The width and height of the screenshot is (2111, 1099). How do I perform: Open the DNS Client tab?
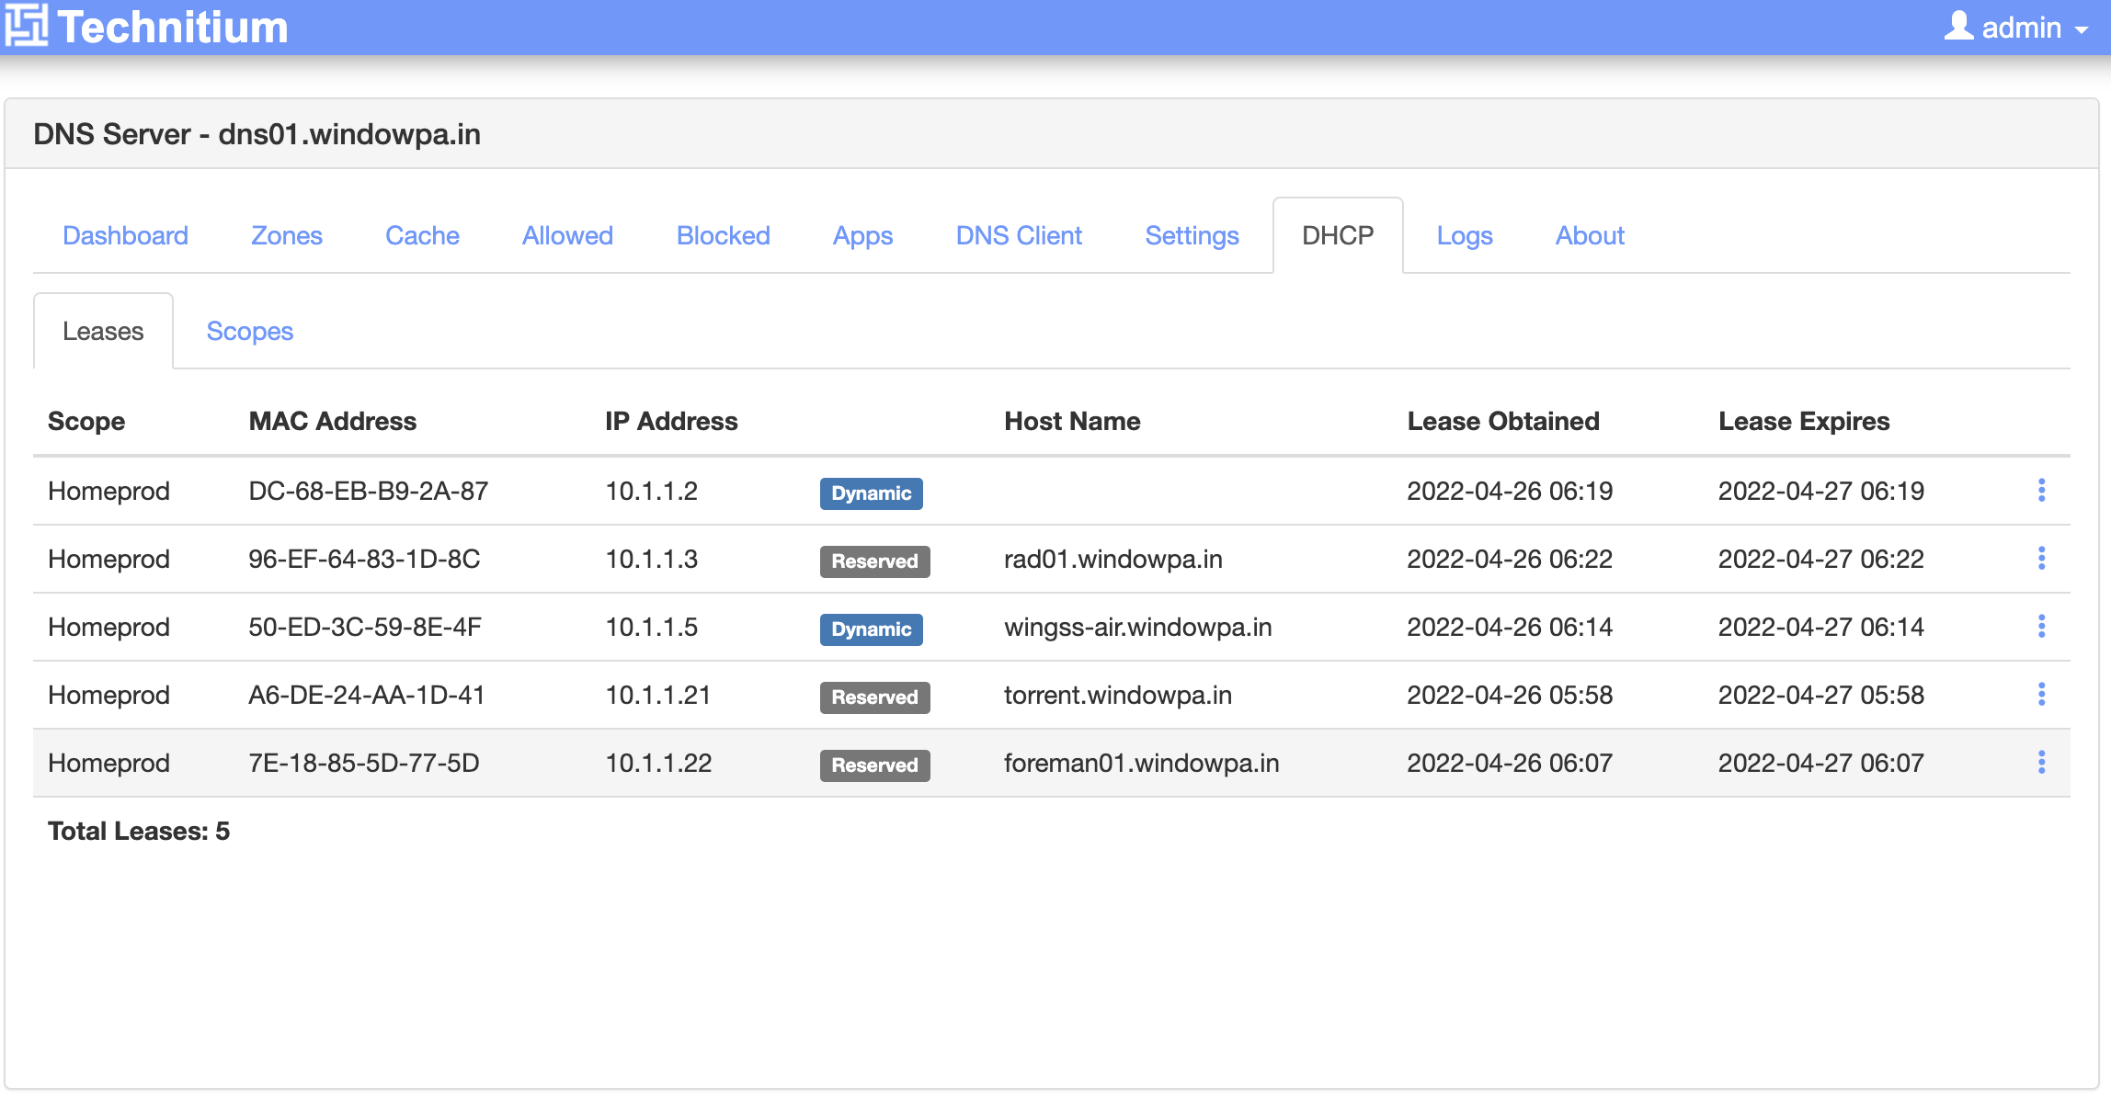(1019, 235)
